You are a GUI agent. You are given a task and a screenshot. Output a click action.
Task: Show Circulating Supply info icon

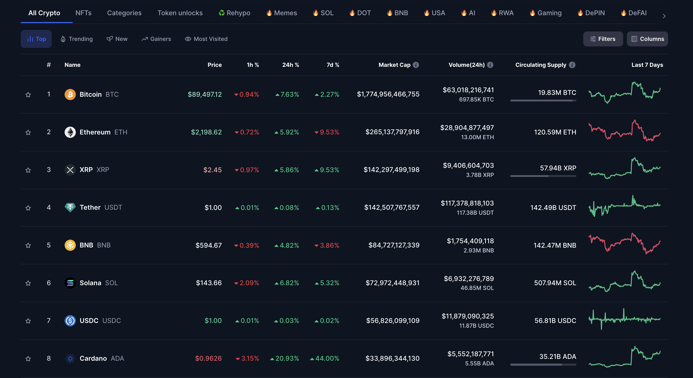[x=572, y=65]
